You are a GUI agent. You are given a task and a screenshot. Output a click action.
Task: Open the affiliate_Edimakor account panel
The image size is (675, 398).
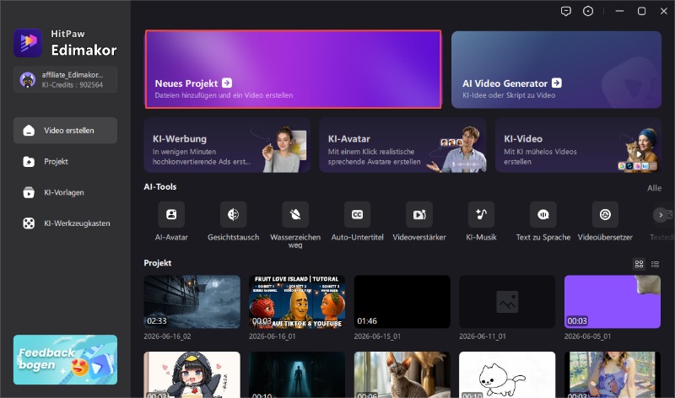(x=65, y=79)
